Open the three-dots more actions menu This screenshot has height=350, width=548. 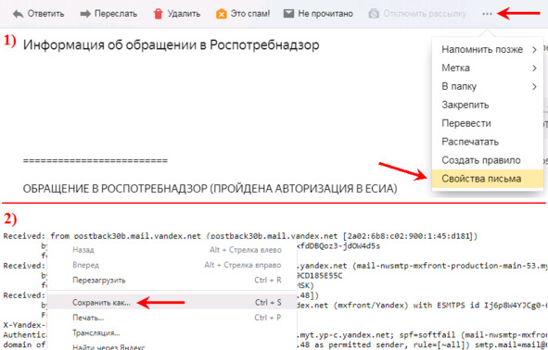[487, 14]
